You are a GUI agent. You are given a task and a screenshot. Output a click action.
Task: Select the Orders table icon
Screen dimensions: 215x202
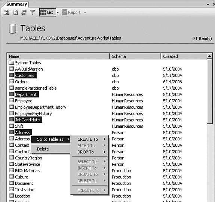point(12,82)
